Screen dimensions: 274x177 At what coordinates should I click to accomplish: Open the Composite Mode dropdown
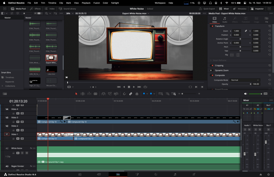pyautogui.click(x=245, y=80)
